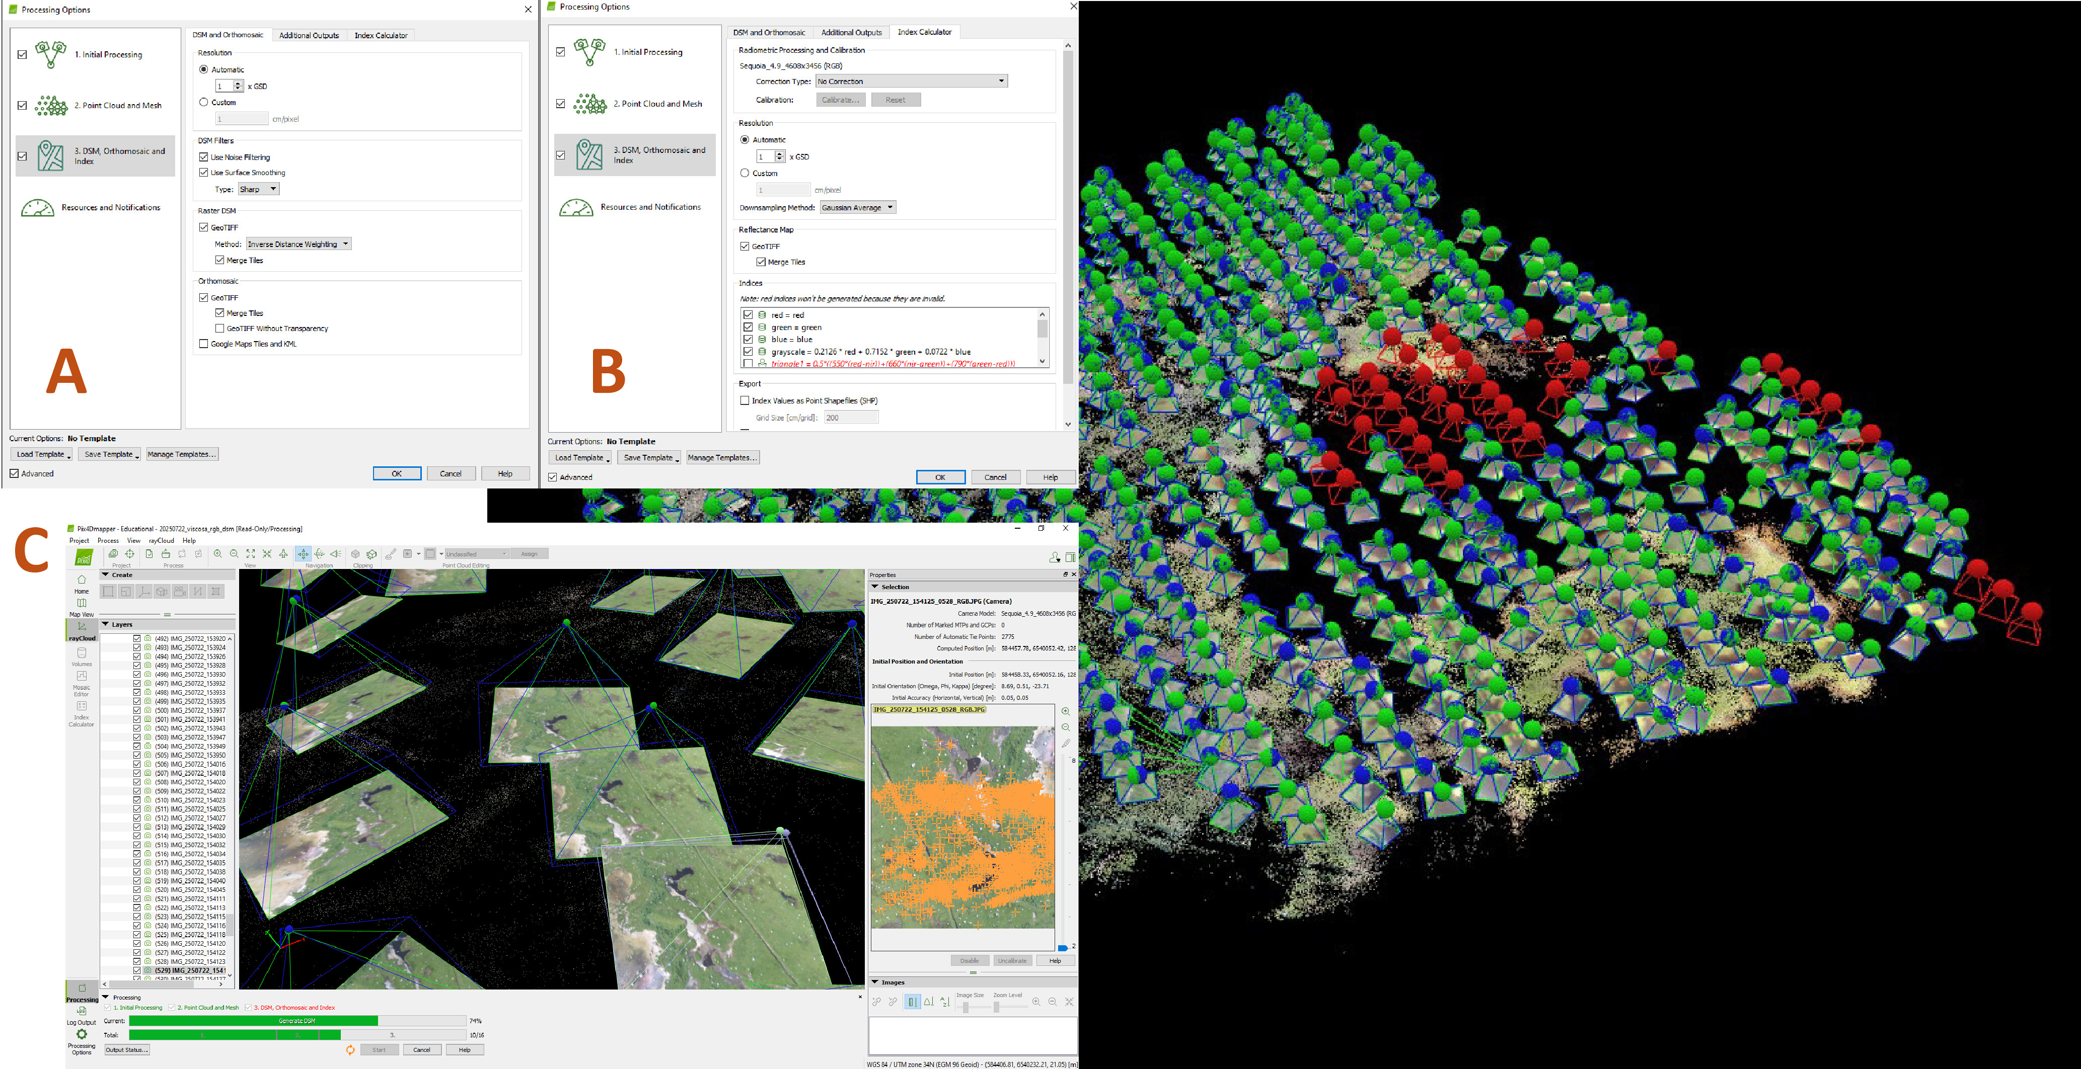Toggle the 'red = red' index checkbox
Viewport: 2081px width, 1069px height.
(748, 315)
